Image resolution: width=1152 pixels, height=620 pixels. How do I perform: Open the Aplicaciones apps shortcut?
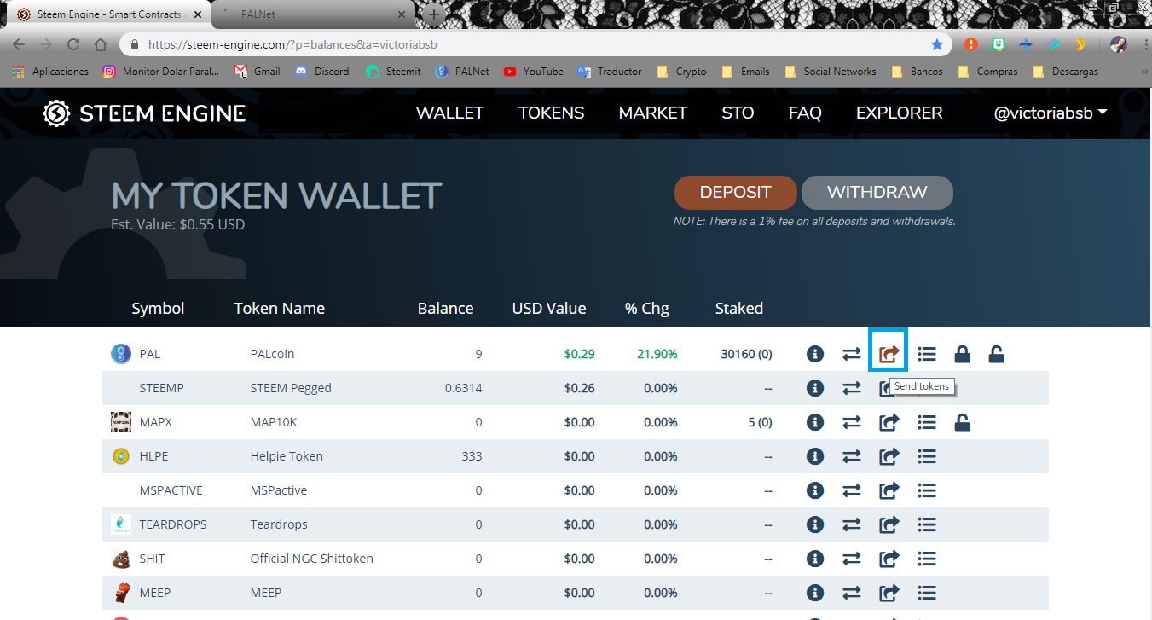[x=50, y=72]
